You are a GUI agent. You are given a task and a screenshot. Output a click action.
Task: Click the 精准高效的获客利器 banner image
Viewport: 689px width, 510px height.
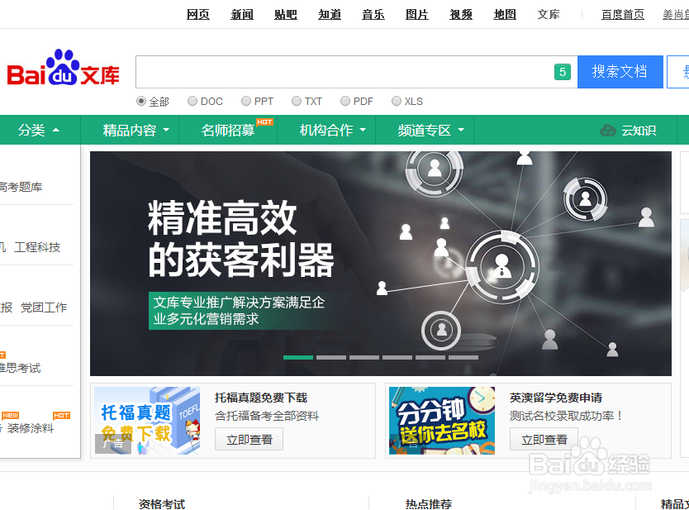coord(381,264)
